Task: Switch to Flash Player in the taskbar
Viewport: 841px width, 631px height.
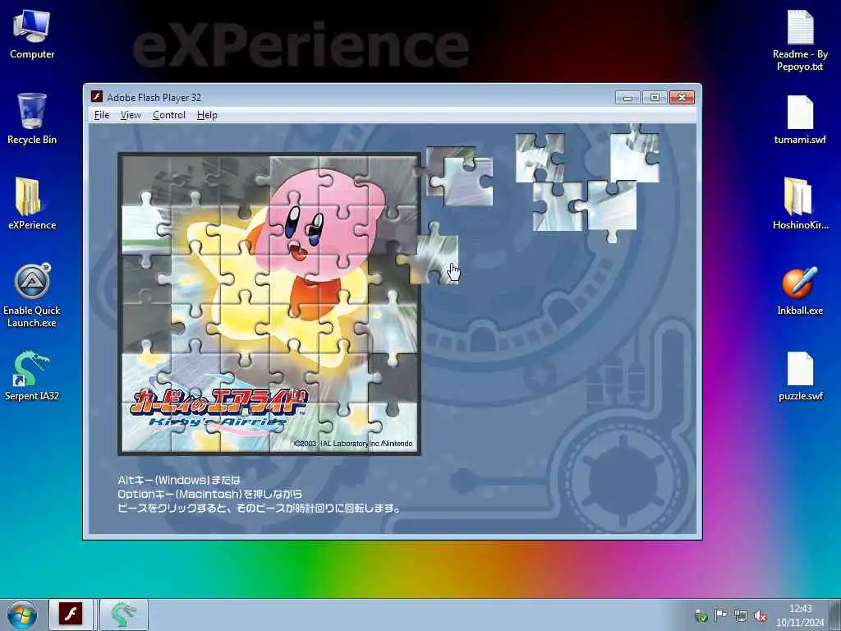Action: [71, 615]
